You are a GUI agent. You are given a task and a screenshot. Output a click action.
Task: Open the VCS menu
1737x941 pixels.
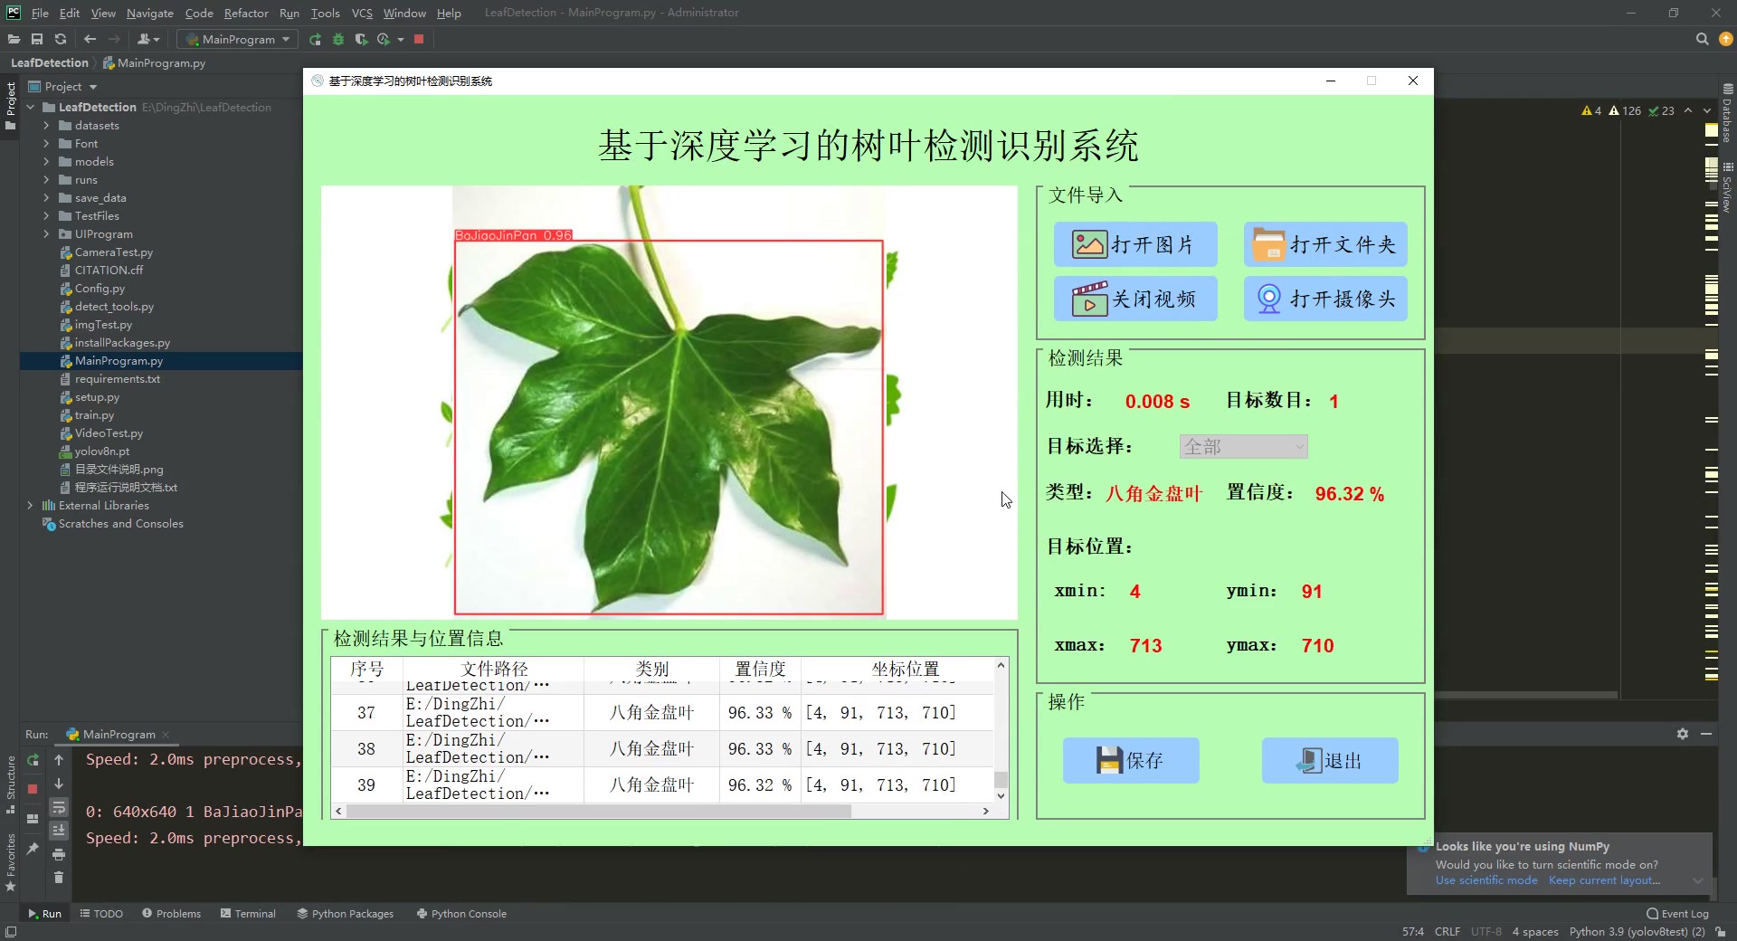pyautogui.click(x=362, y=13)
